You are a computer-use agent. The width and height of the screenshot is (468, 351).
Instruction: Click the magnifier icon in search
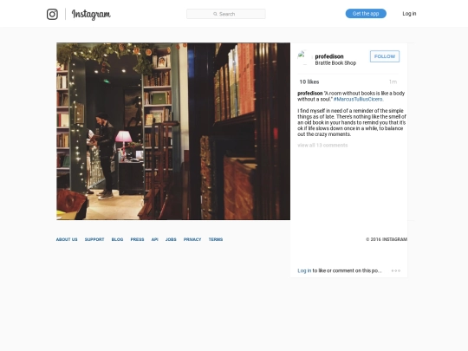[x=215, y=14]
